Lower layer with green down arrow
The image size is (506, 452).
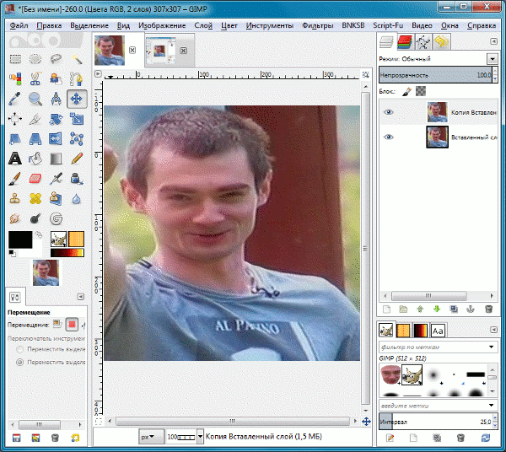[x=437, y=309]
